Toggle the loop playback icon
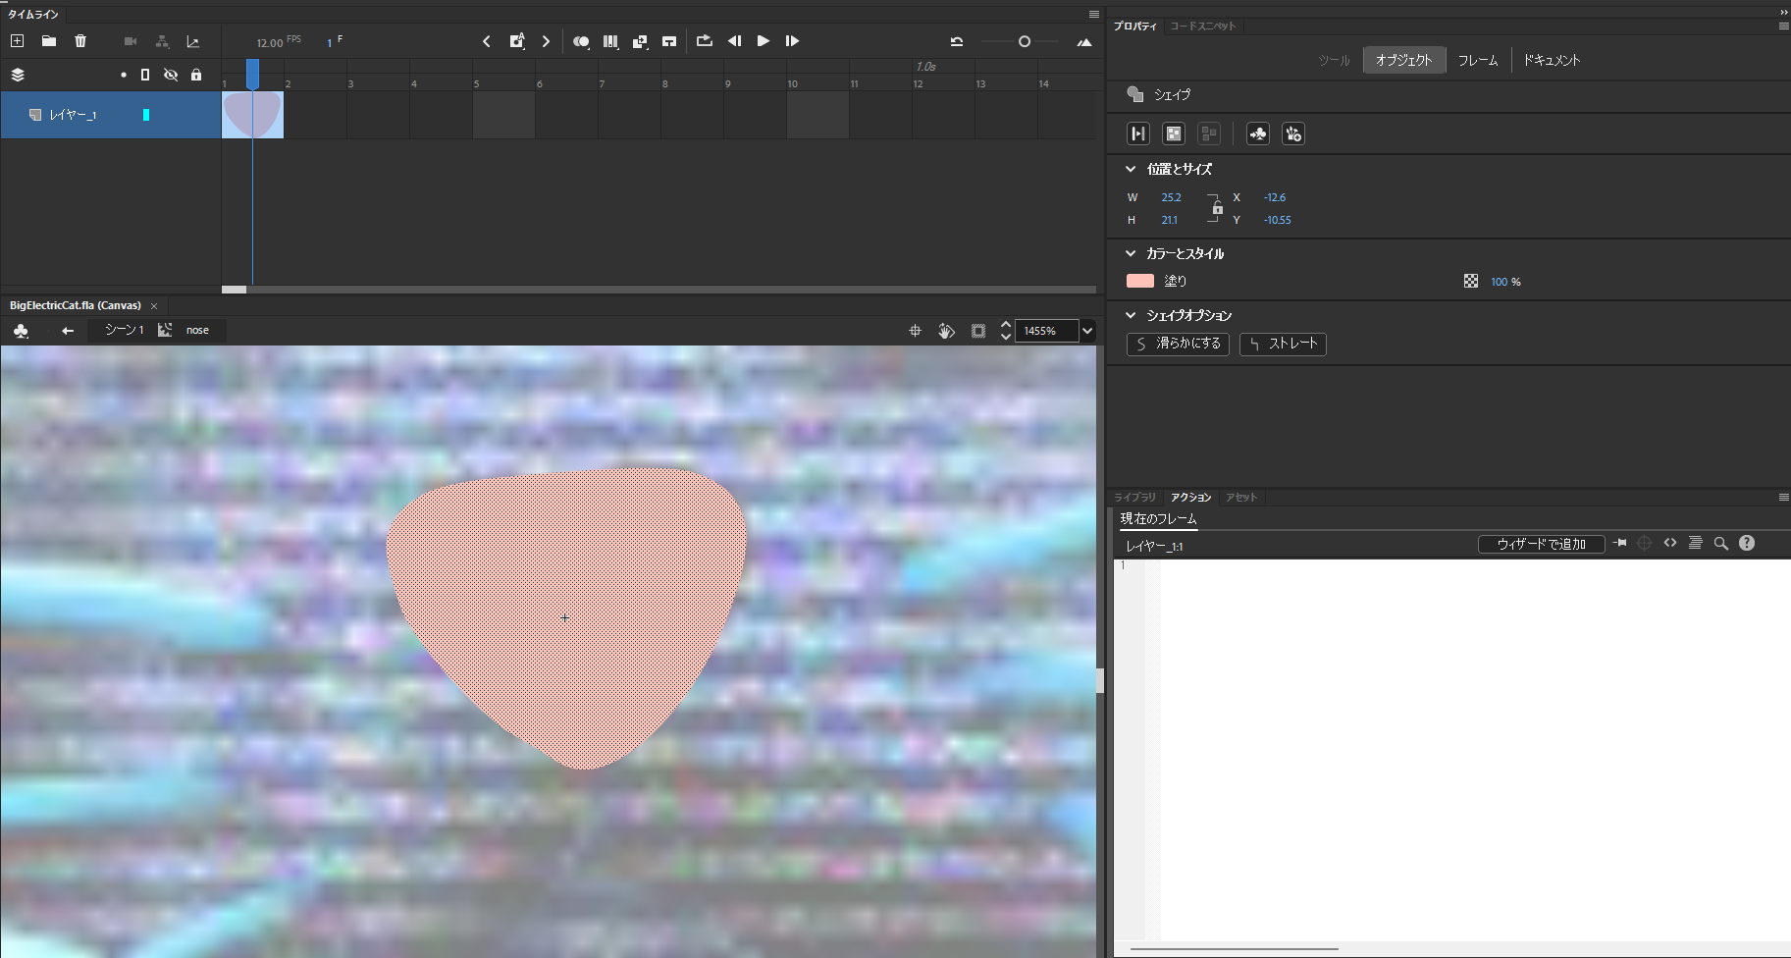Image resolution: width=1791 pixels, height=958 pixels. (704, 41)
